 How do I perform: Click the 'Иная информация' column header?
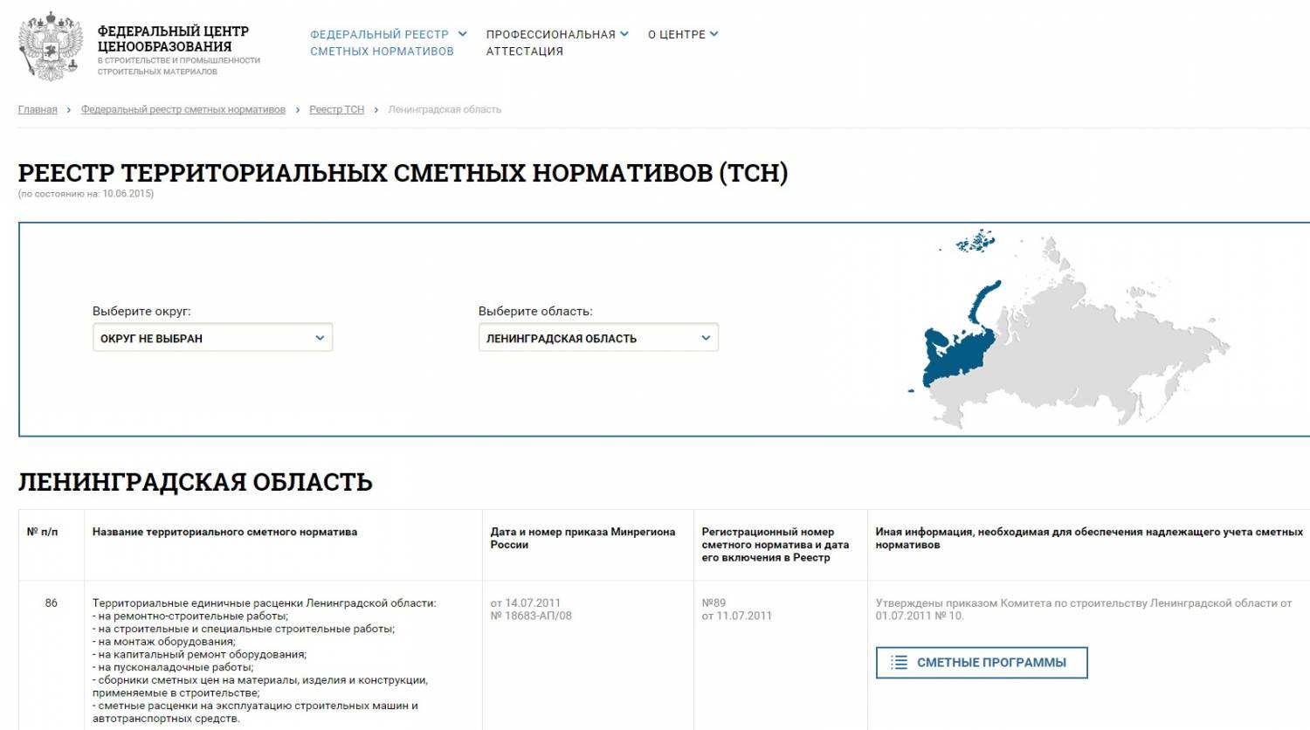pos(1089,538)
